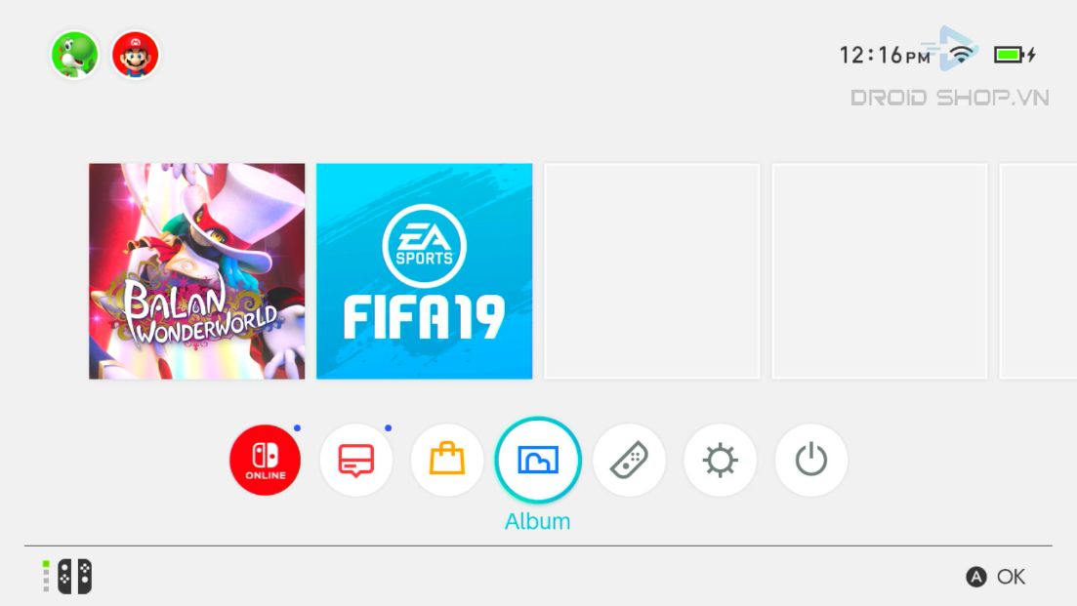Image resolution: width=1077 pixels, height=606 pixels.
Task: Open the Yoshi user profile
Action: click(x=74, y=55)
